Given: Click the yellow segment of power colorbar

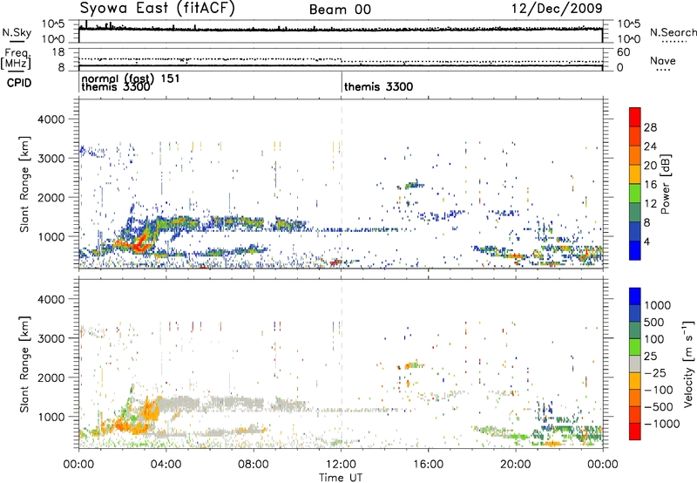Looking at the screenshot, I should [x=635, y=173].
